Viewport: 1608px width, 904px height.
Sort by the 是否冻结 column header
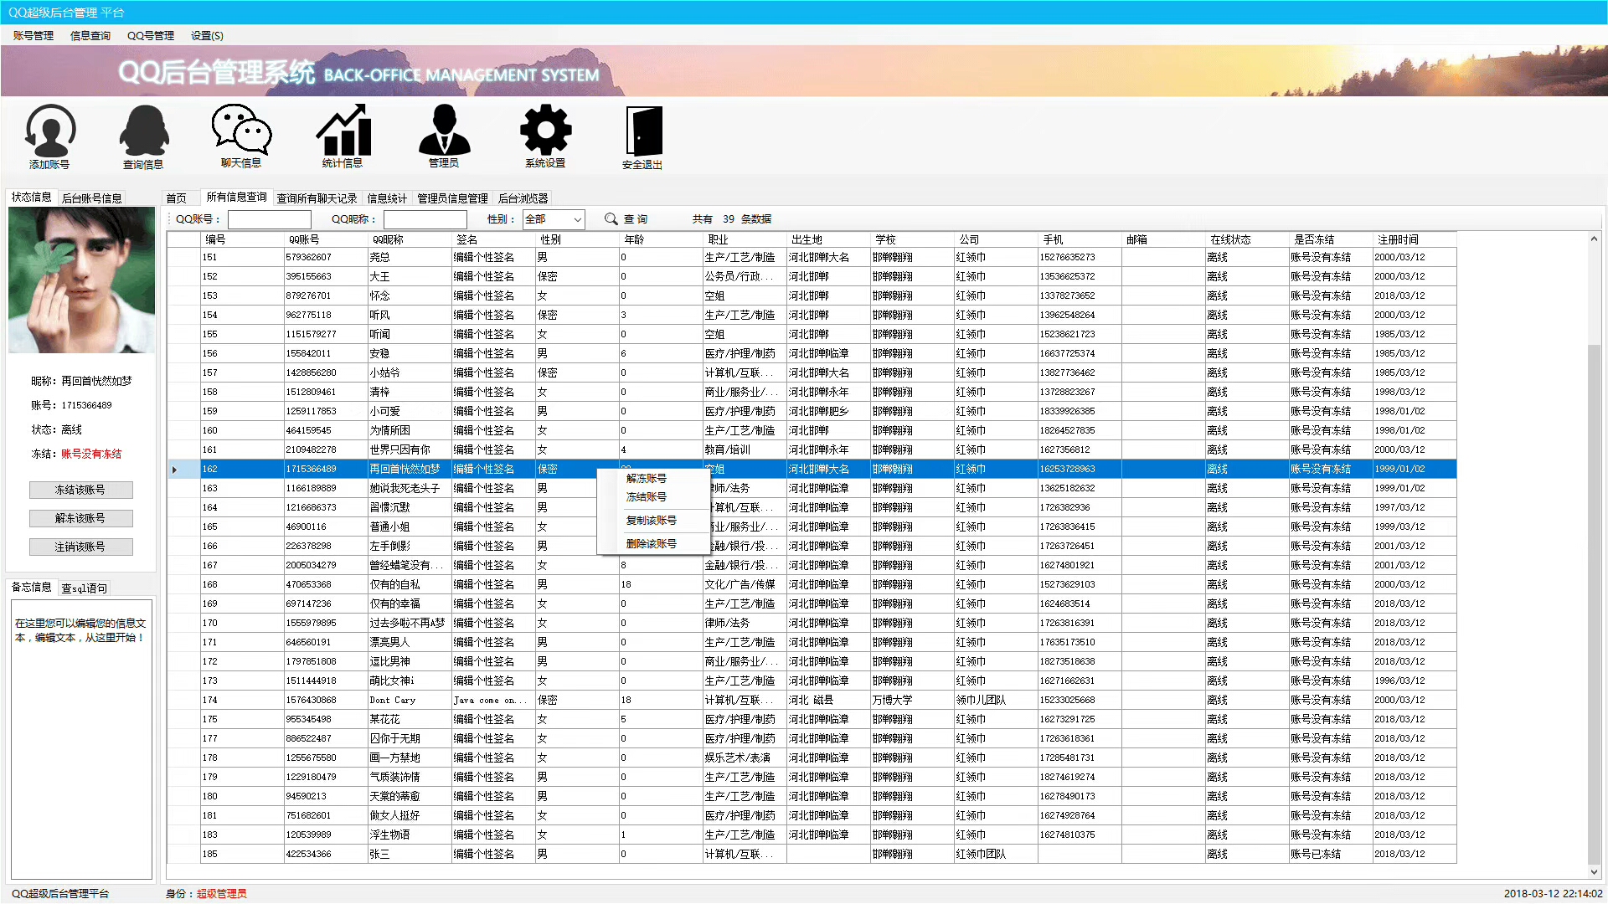click(x=1332, y=239)
